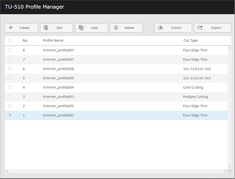Uncheck the trimmer_profile001 checkbox

[10, 115]
